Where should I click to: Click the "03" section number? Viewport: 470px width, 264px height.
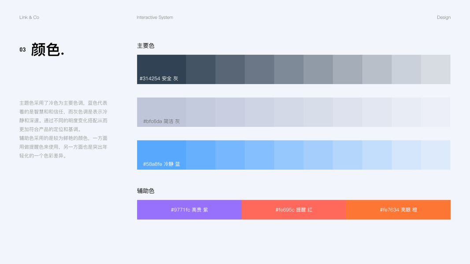22,50
